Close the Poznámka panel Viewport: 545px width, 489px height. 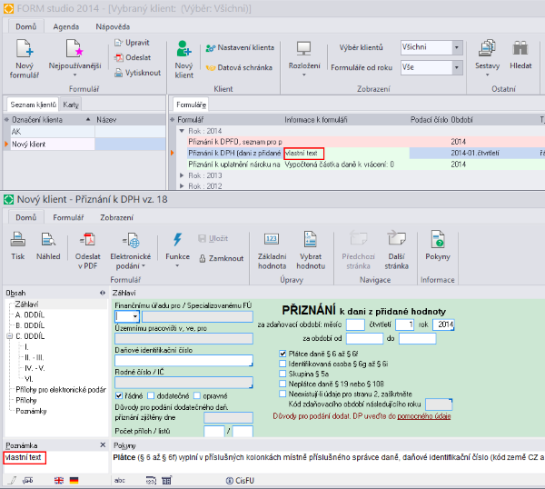pos(103,444)
